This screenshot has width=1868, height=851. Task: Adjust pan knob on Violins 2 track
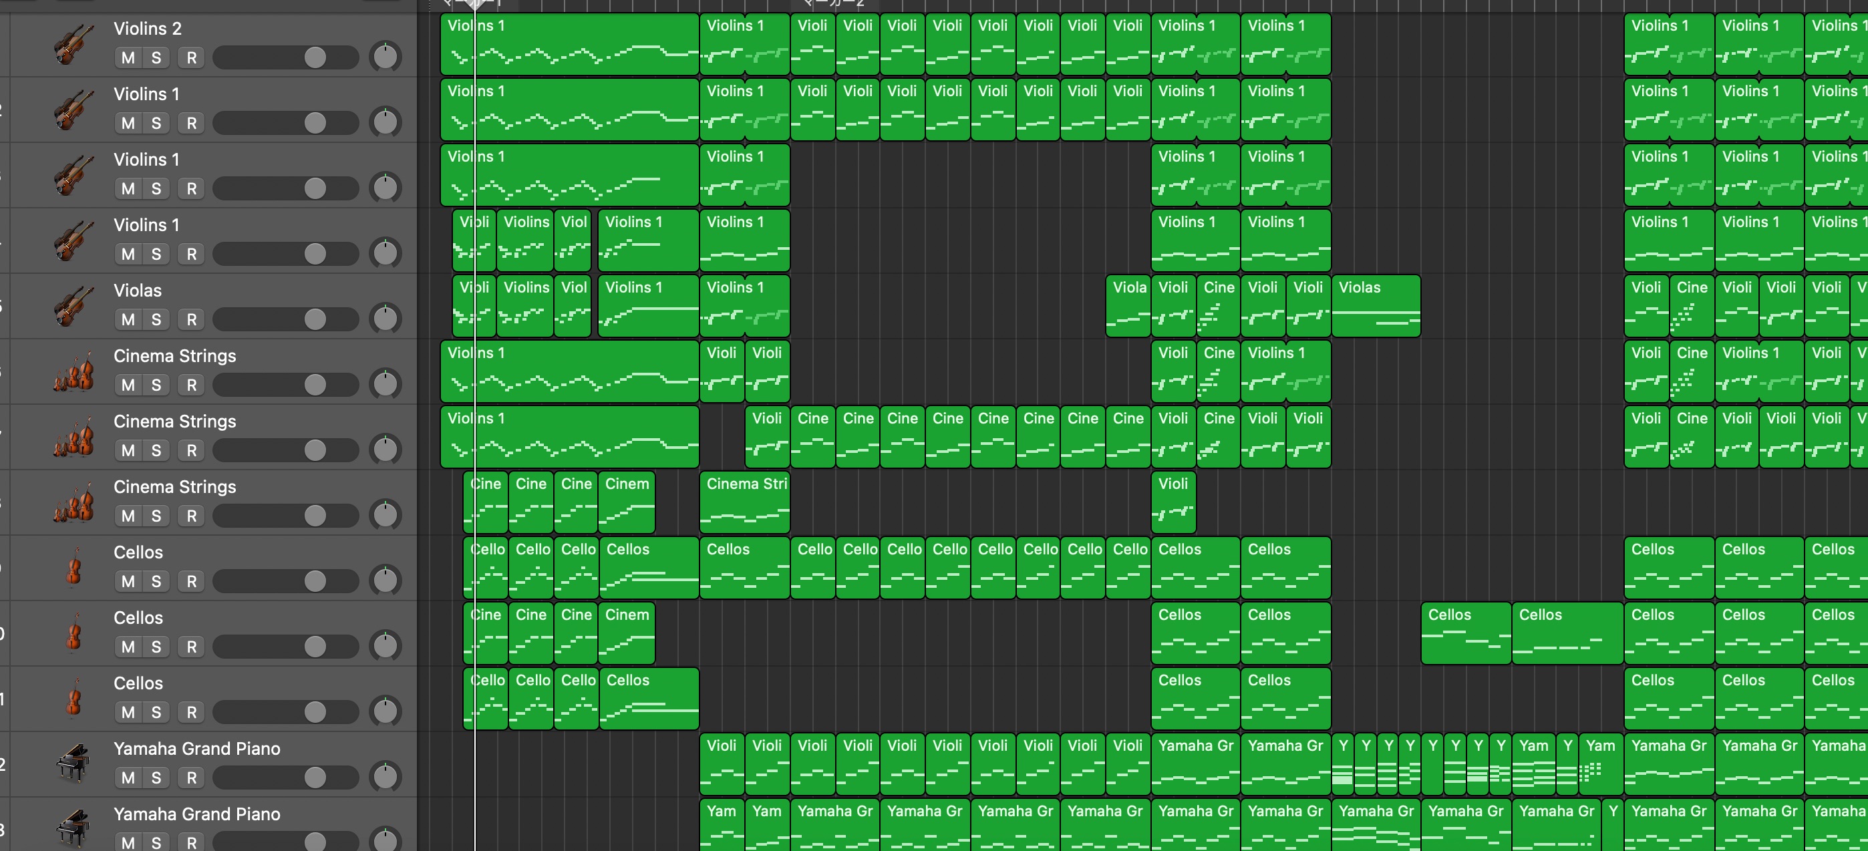pyautogui.click(x=385, y=57)
